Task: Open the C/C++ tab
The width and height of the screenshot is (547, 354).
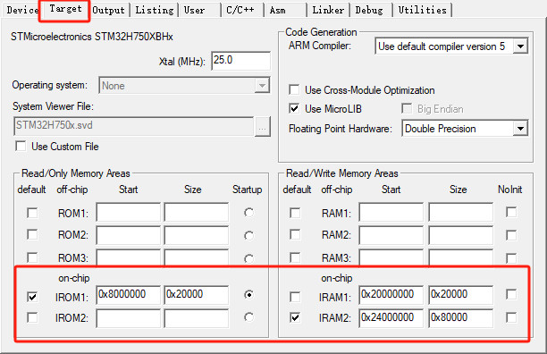Action: pyautogui.click(x=242, y=10)
